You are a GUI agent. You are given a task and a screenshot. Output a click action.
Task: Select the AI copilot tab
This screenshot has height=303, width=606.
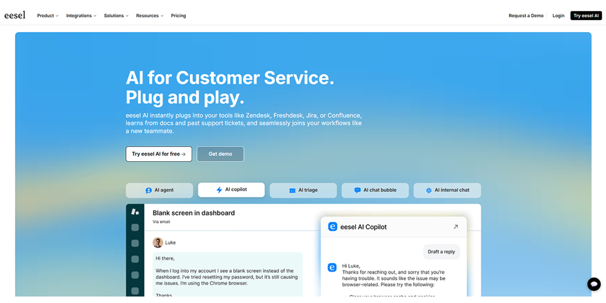(x=231, y=190)
